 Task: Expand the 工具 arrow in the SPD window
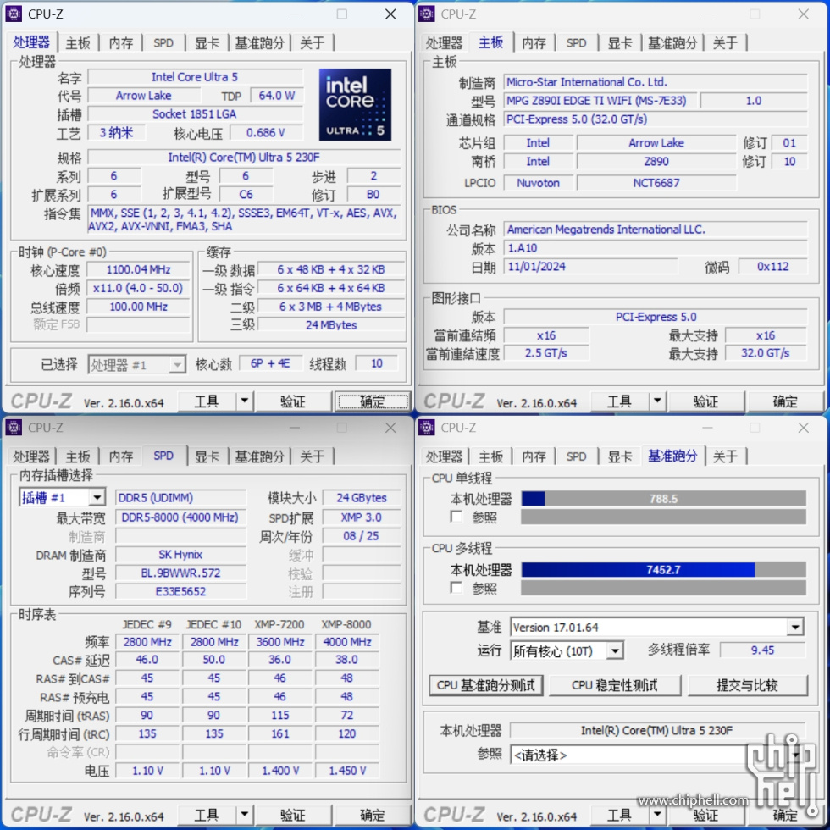[244, 815]
